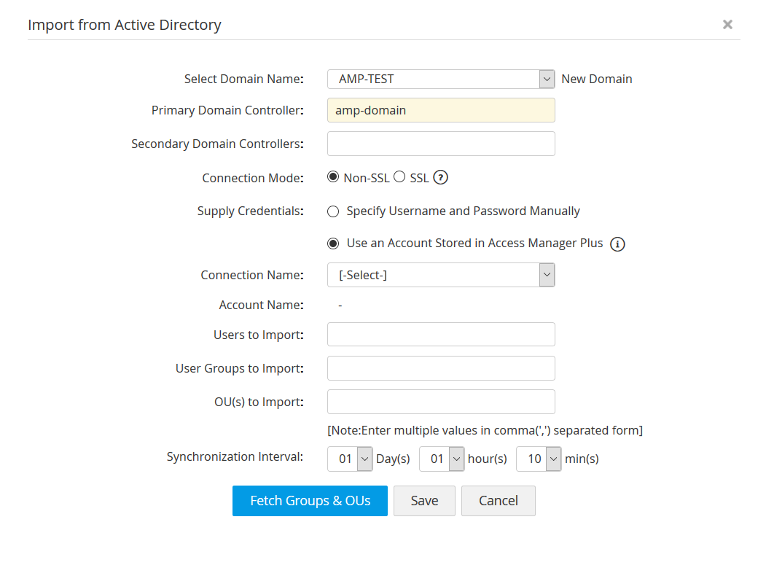This screenshot has height=584, width=766.
Task: Close the Import from Active Directory dialog
Action: 727,25
